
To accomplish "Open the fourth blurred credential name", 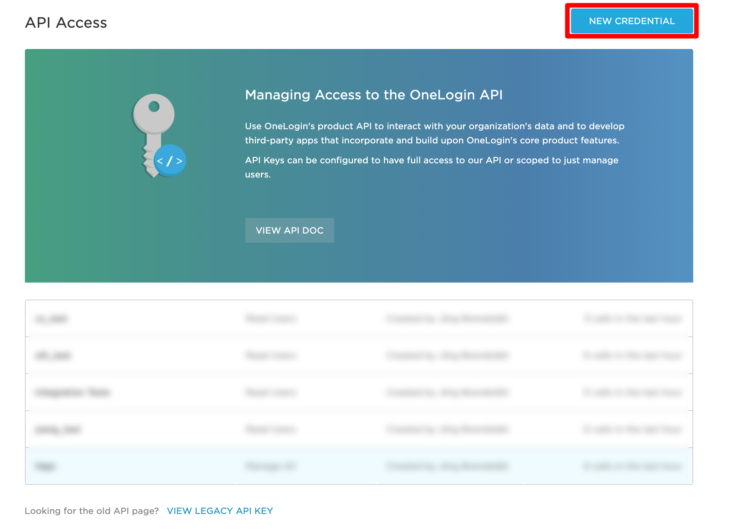I will (x=58, y=429).
